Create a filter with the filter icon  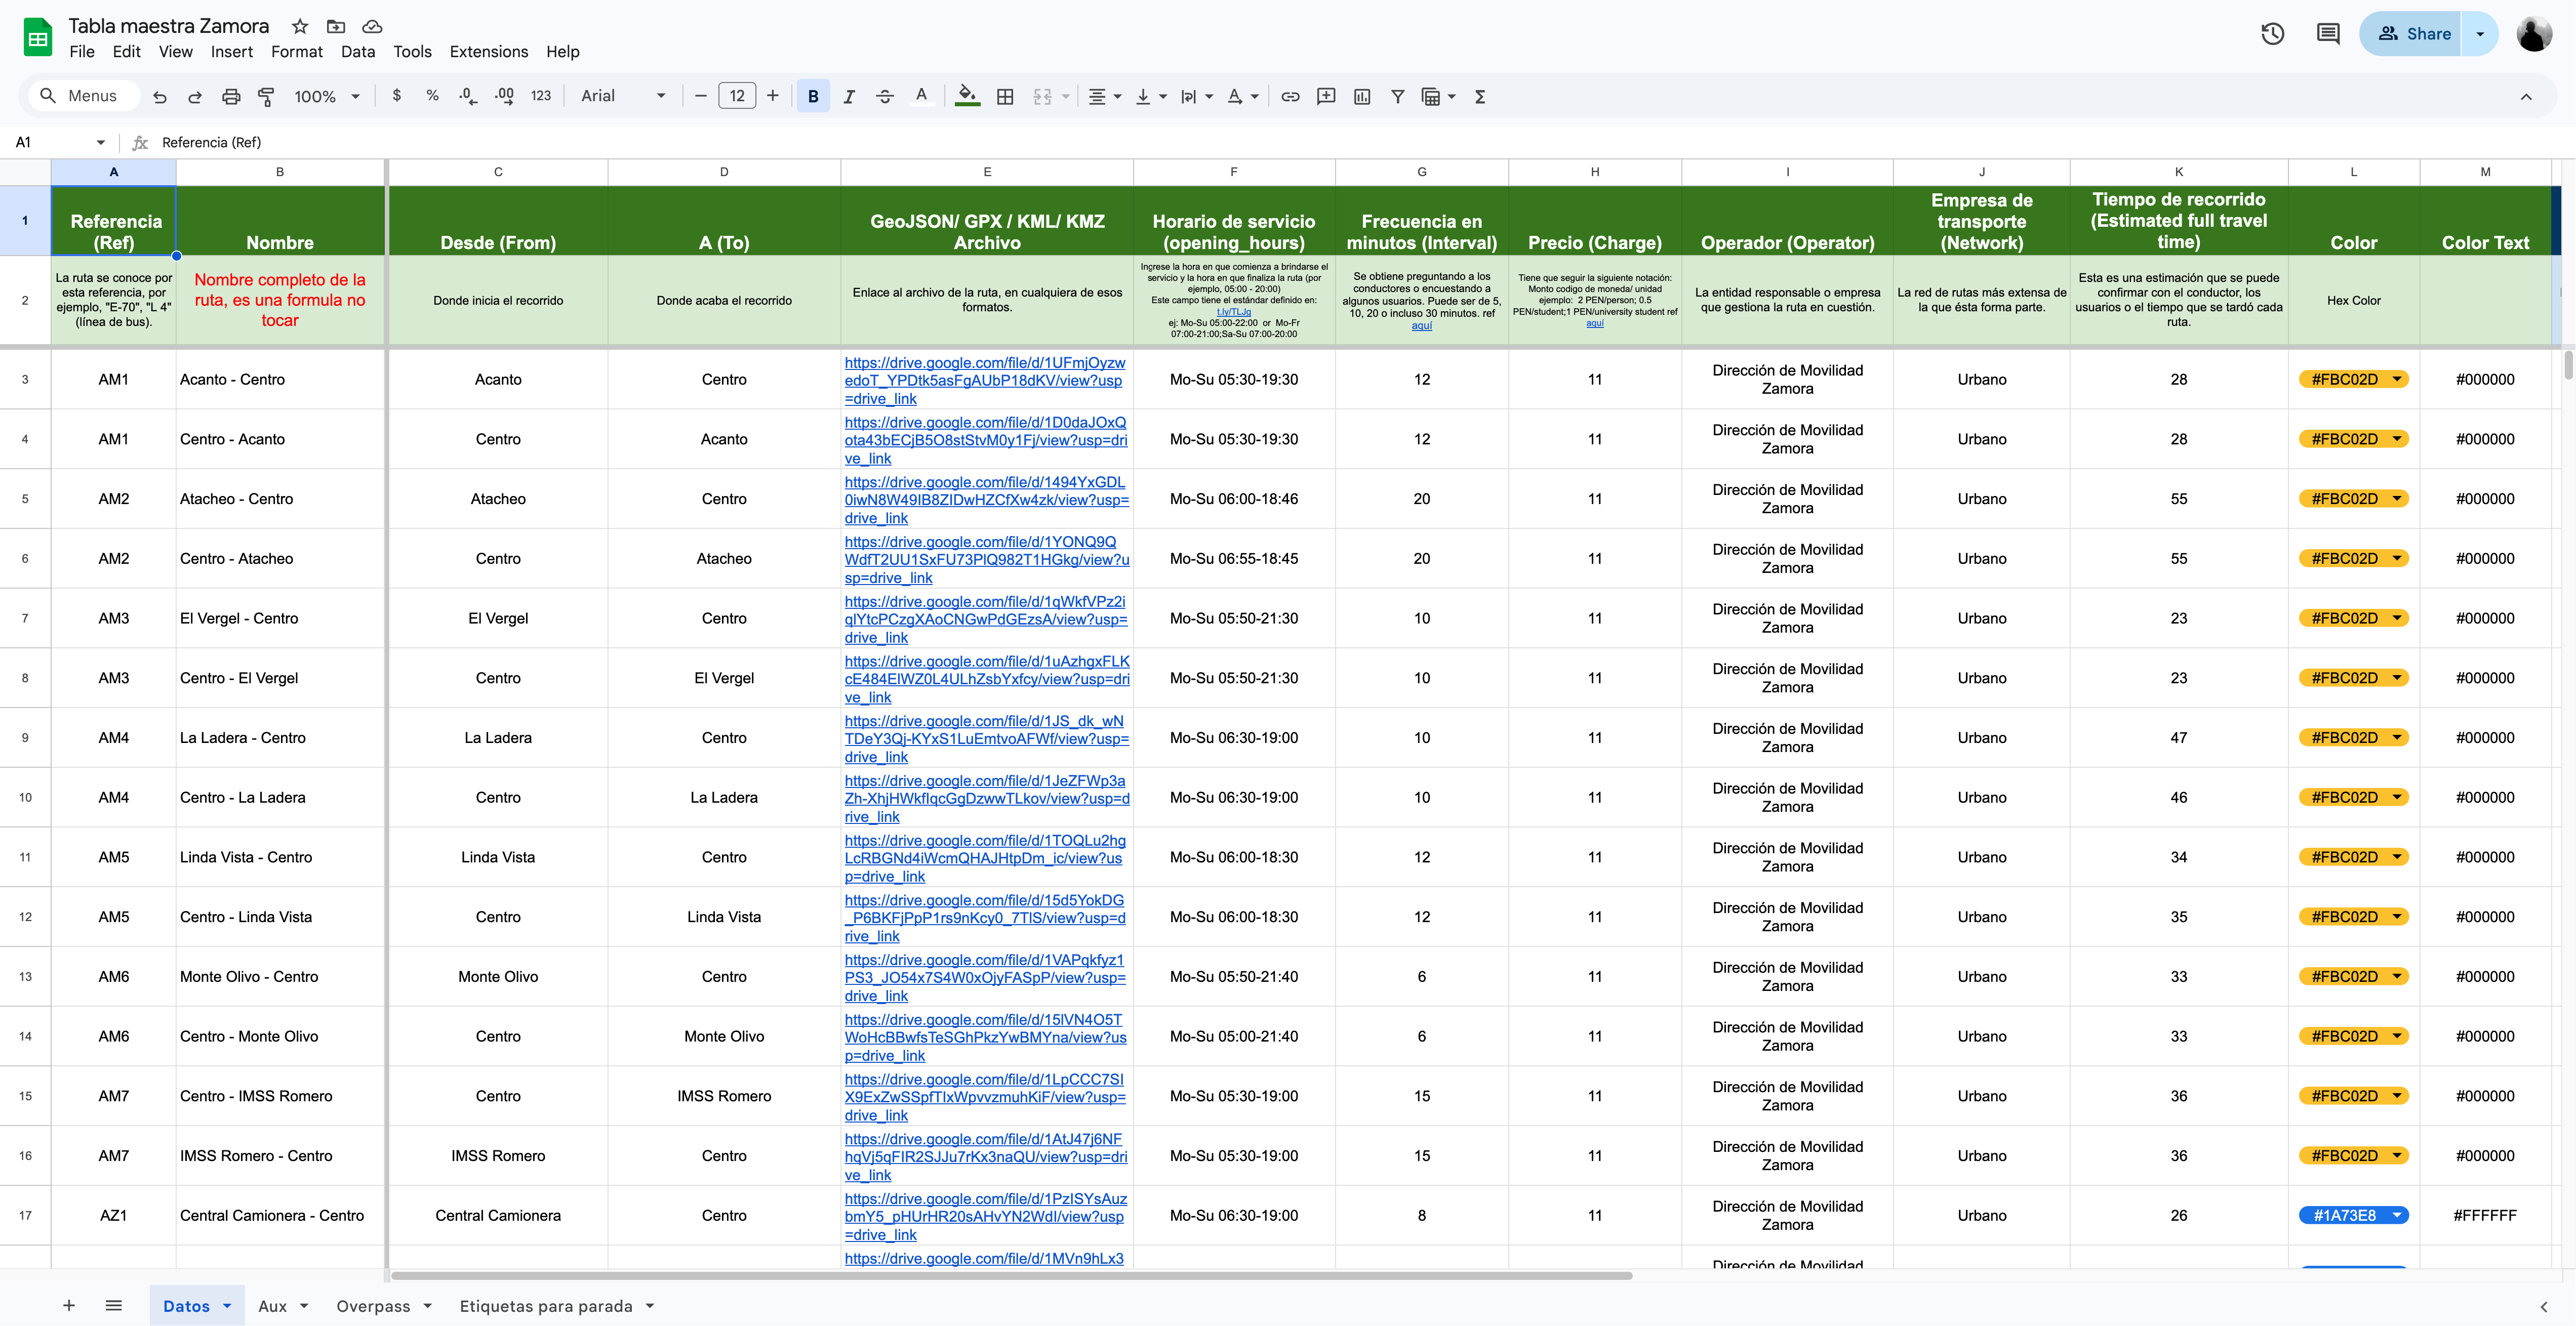1398,96
